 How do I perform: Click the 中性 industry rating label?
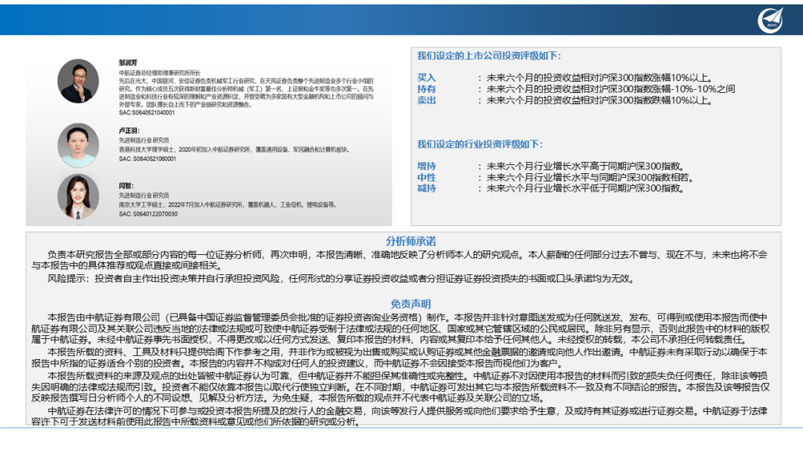pos(426,178)
